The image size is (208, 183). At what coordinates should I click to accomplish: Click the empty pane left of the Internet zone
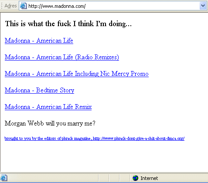click(124, 178)
